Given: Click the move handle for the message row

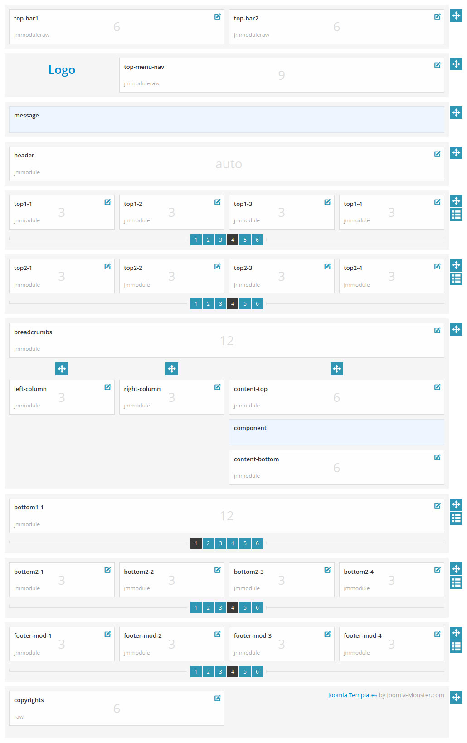Looking at the screenshot, I should pyautogui.click(x=456, y=112).
